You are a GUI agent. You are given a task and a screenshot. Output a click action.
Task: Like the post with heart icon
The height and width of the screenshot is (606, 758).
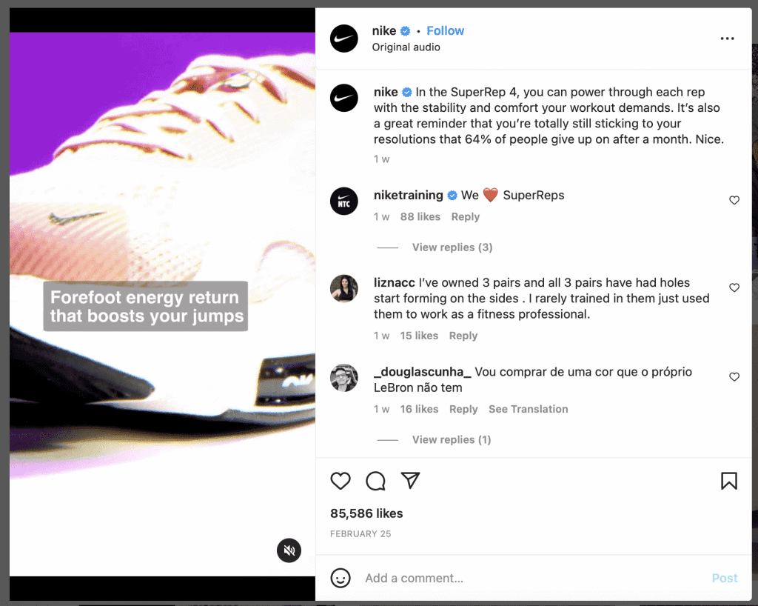pos(341,481)
